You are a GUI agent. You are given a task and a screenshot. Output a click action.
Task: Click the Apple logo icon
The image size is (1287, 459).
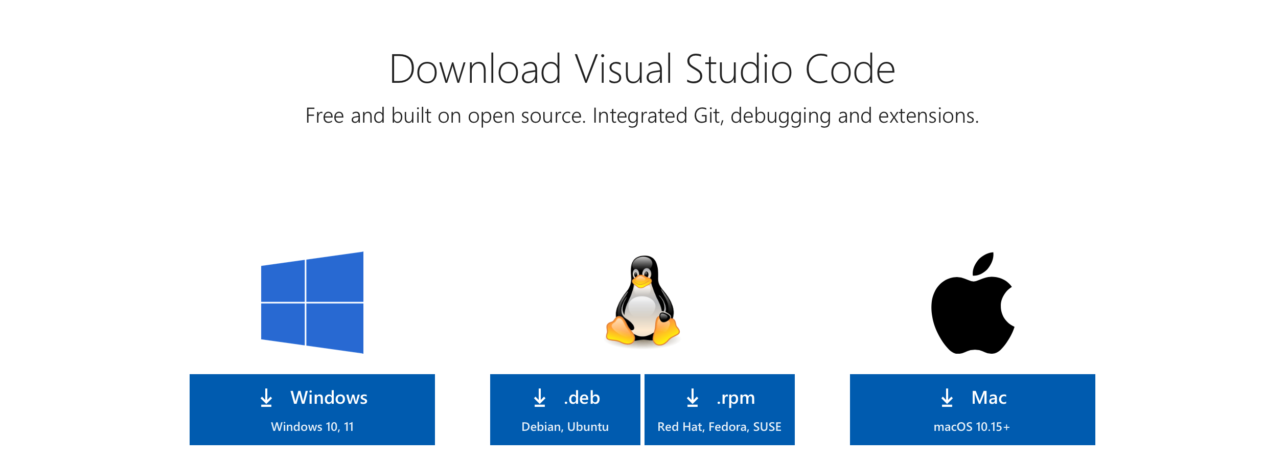pos(973,303)
